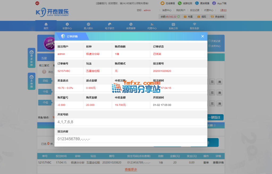Click the 充值 recharge button
The width and height of the screenshot is (272, 174).
[188, 17]
